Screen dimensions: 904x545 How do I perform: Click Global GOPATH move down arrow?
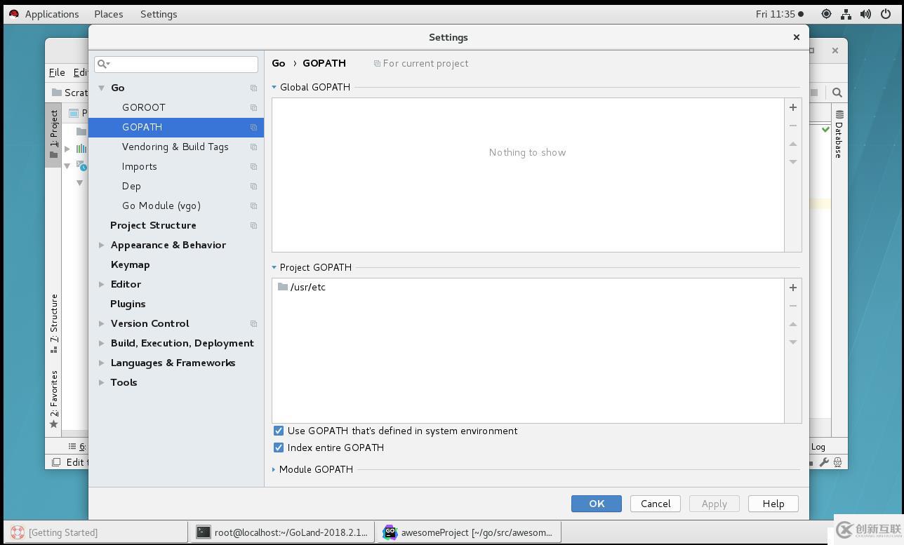pyautogui.click(x=792, y=162)
